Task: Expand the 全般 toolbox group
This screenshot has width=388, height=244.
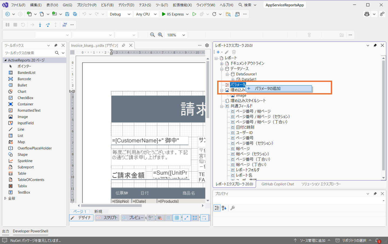Action: coord(5,198)
